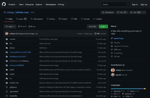Select the Code tab
The height and width of the screenshot is (98, 150).
(9, 19)
